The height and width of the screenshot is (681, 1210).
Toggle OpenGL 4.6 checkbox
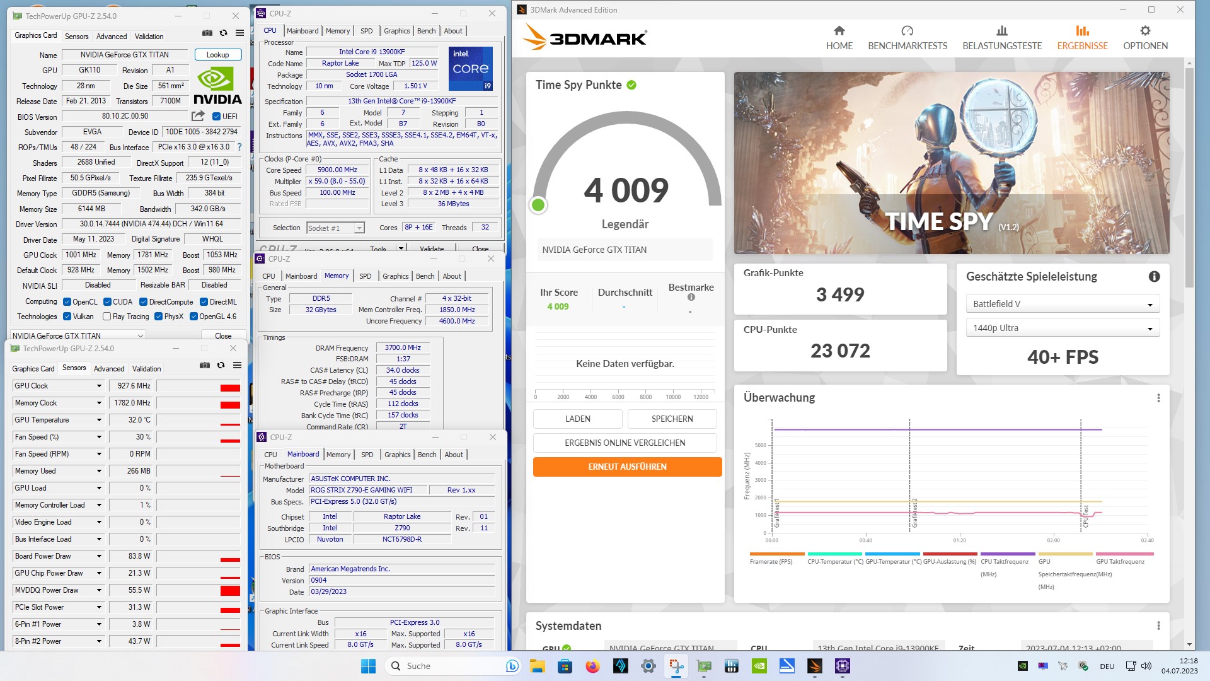click(x=193, y=317)
